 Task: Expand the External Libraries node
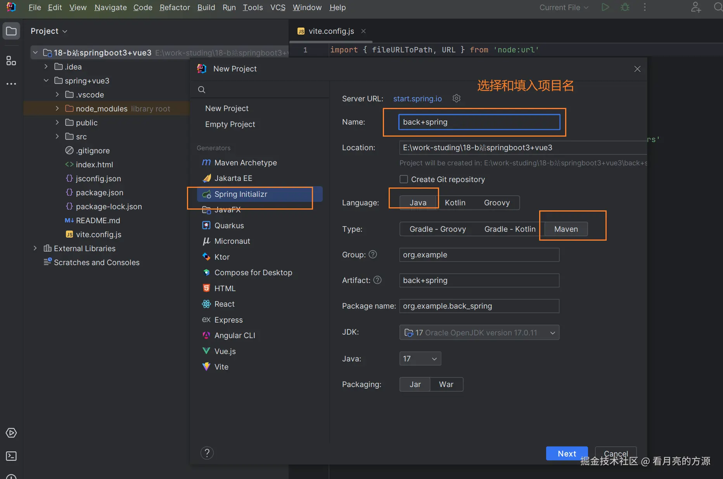pyautogui.click(x=35, y=248)
